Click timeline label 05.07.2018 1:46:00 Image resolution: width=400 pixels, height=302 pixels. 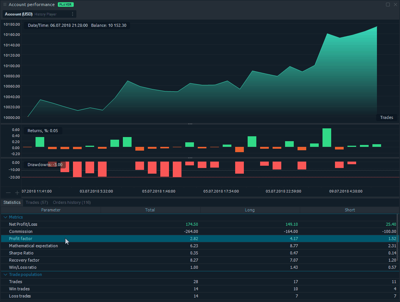coord(159,191)
